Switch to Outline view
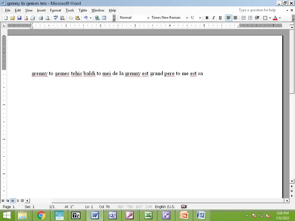The image size is (295, 221). click(18, 201)
